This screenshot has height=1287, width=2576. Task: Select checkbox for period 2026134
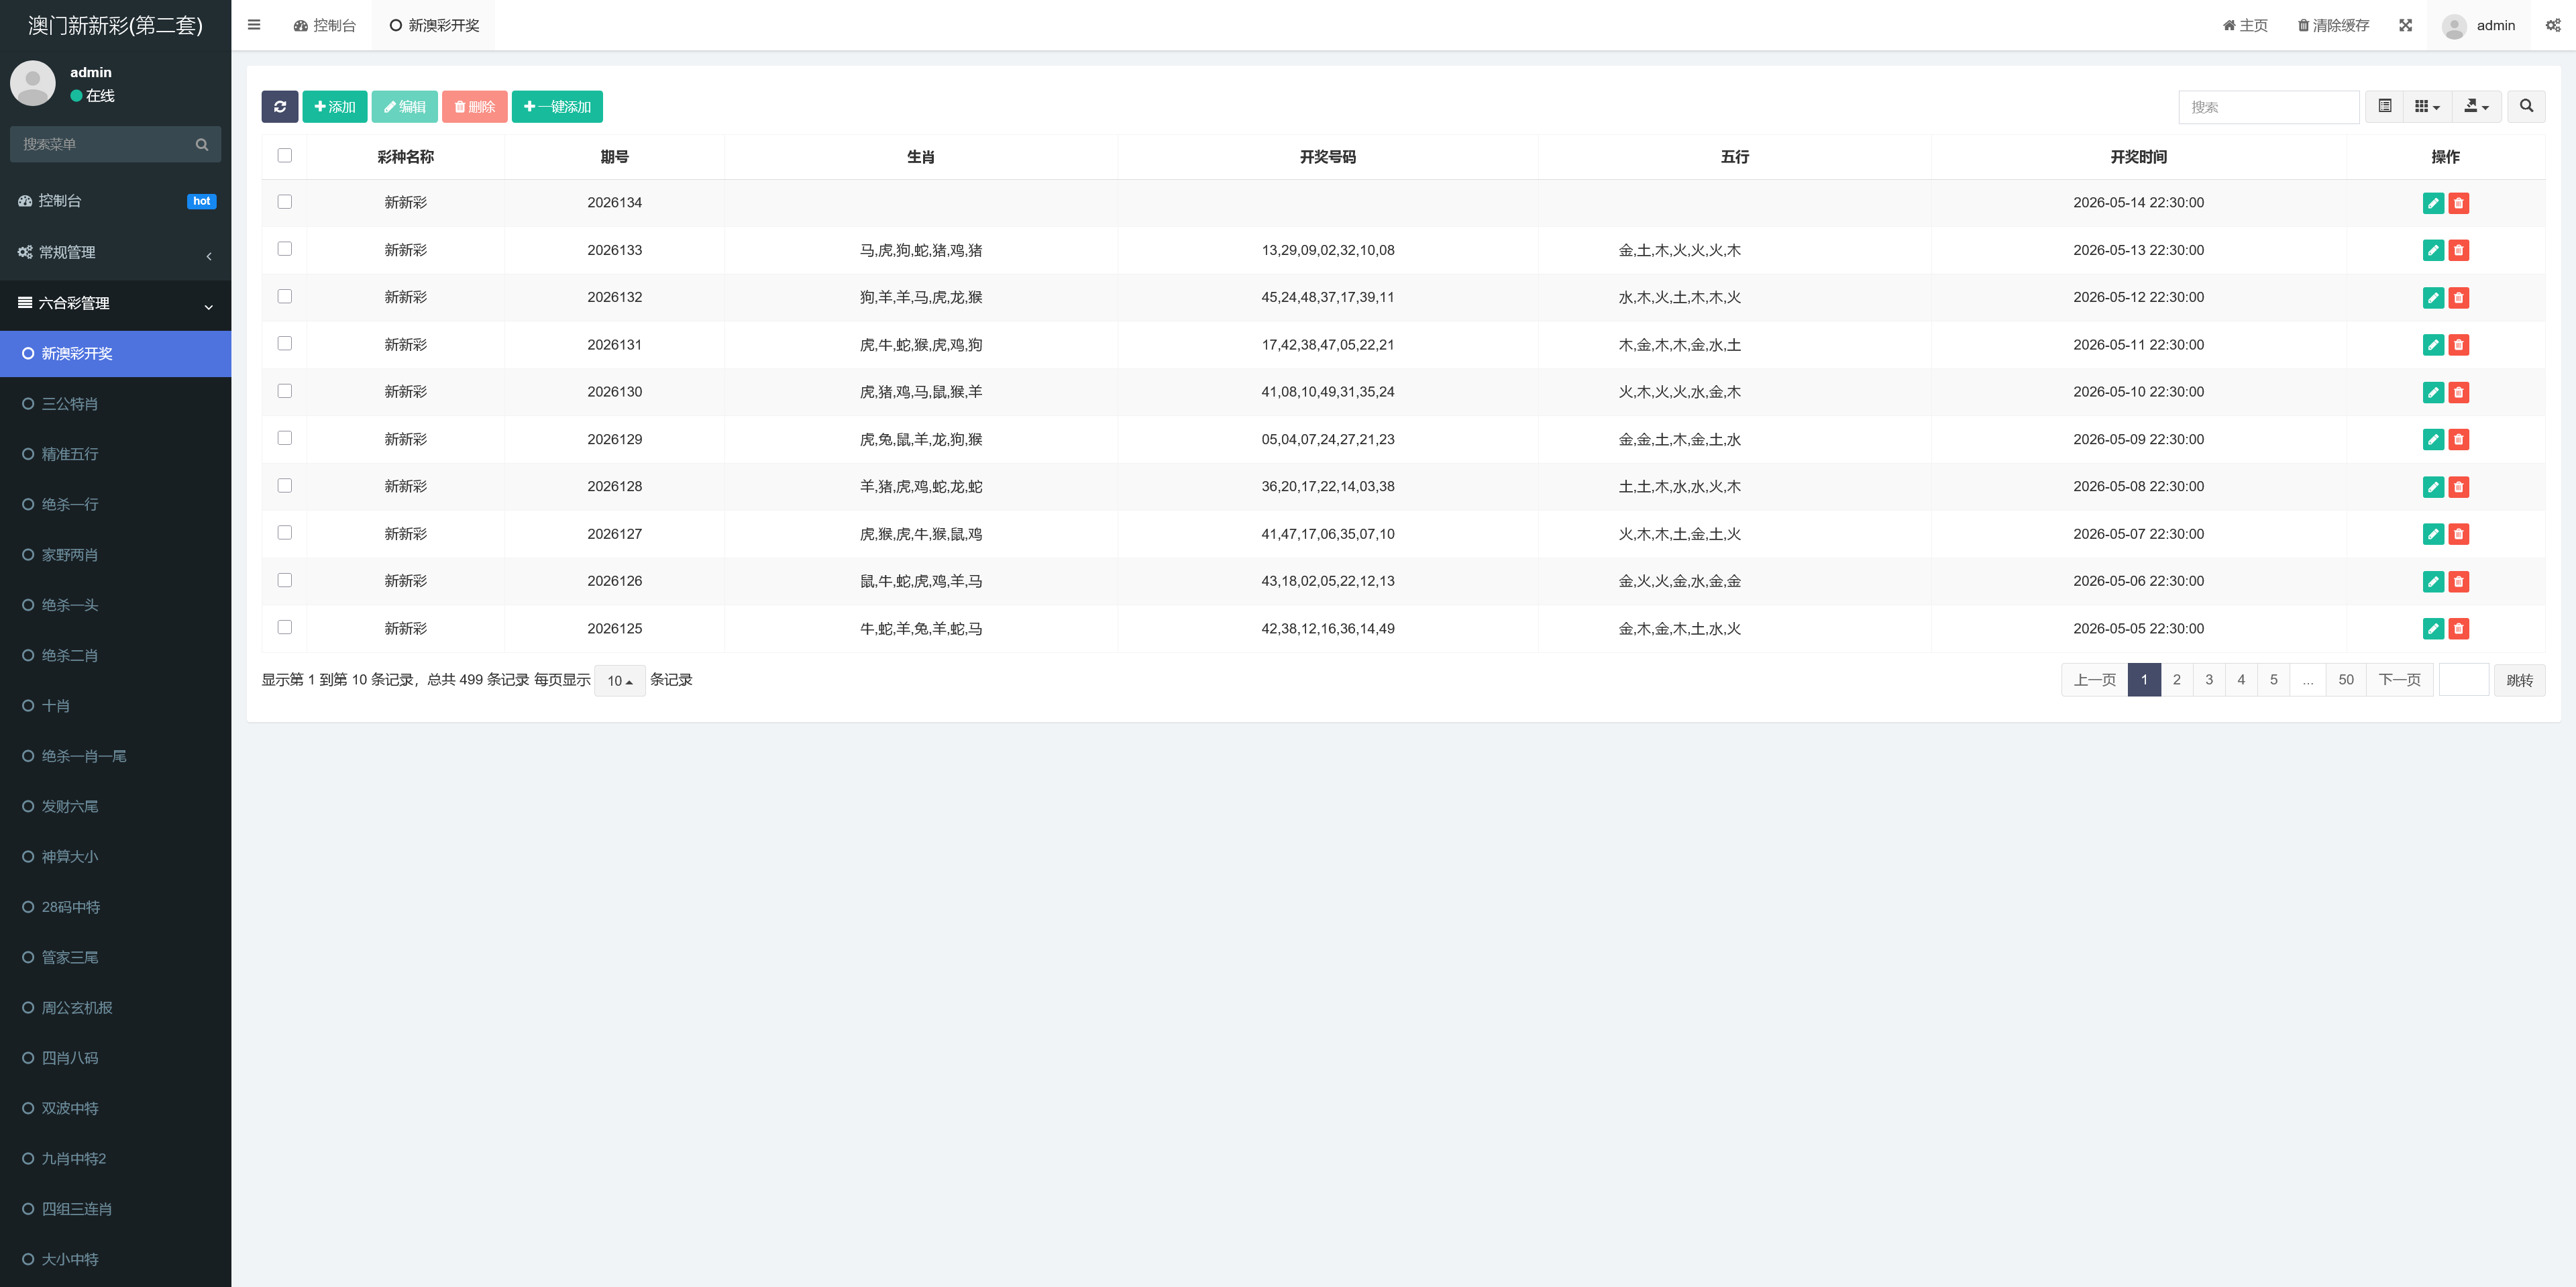285,202
